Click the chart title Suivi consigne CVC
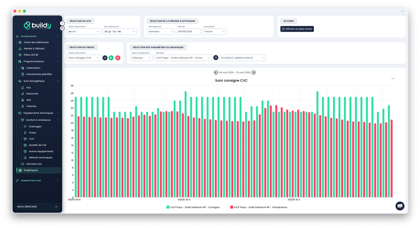Screen dimensions: 420x229 231,80
